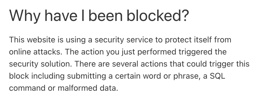Click the phrase "online attacks."
The height and width of the screenshot is (102, 258).
point(36,52)
